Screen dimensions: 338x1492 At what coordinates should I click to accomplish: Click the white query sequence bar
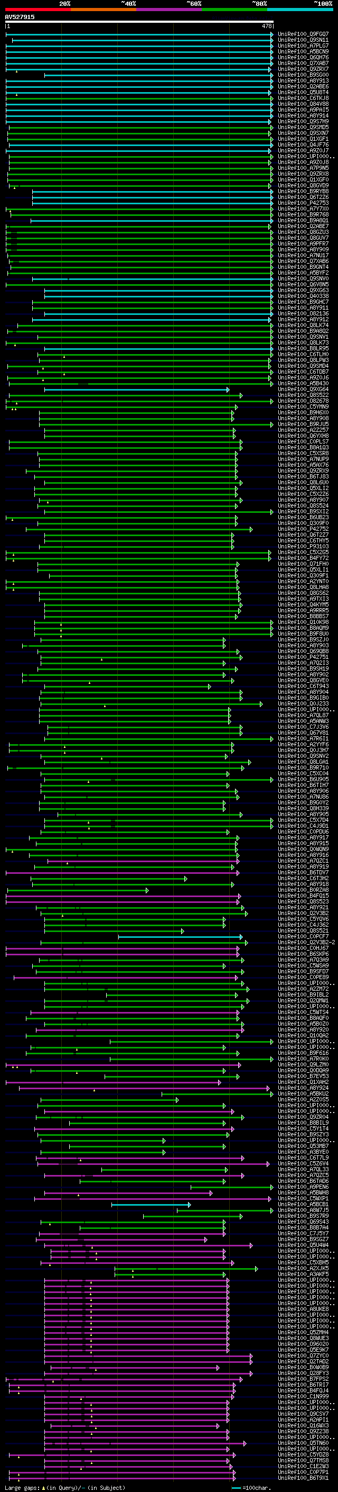(x=139, y=22)
